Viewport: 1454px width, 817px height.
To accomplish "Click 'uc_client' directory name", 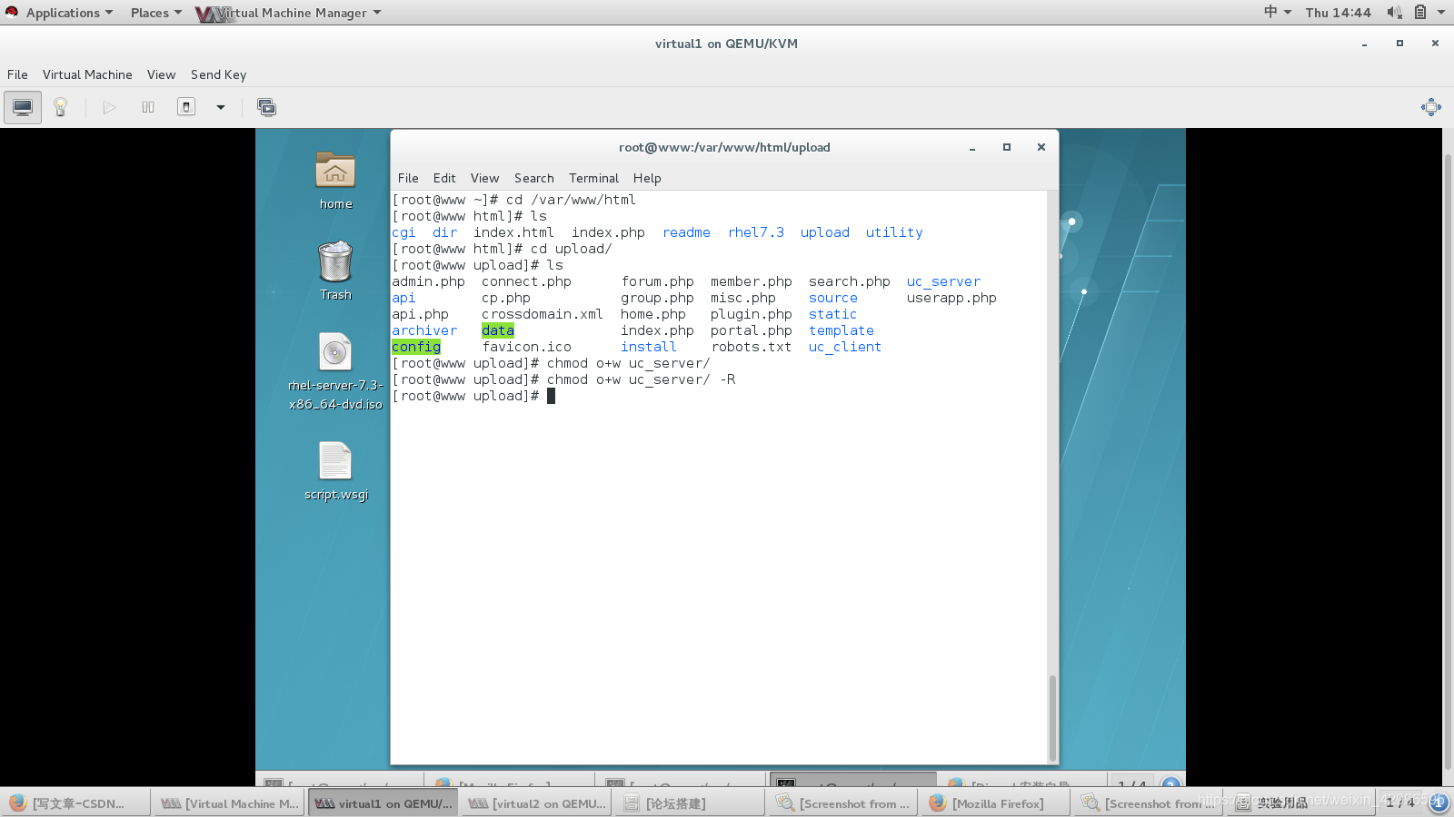I will (x=845, y=347).
